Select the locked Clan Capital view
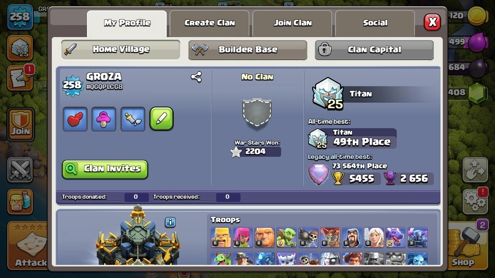 374,50
